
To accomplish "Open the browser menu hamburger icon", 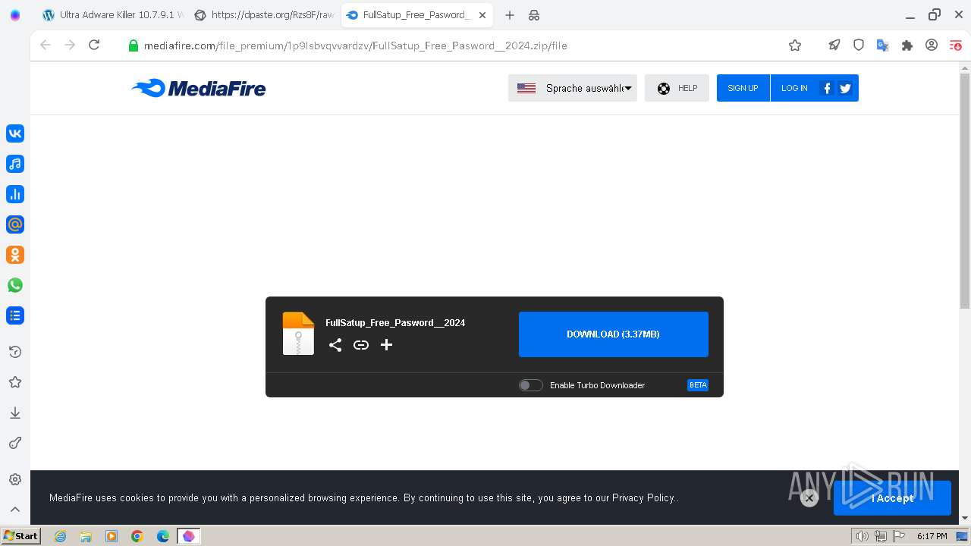I will [956, 45].
